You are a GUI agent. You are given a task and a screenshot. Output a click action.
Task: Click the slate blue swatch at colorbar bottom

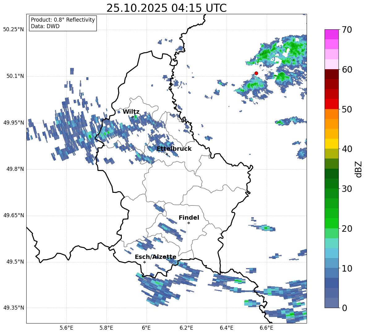pyautogui.click(x=332, y=303)
